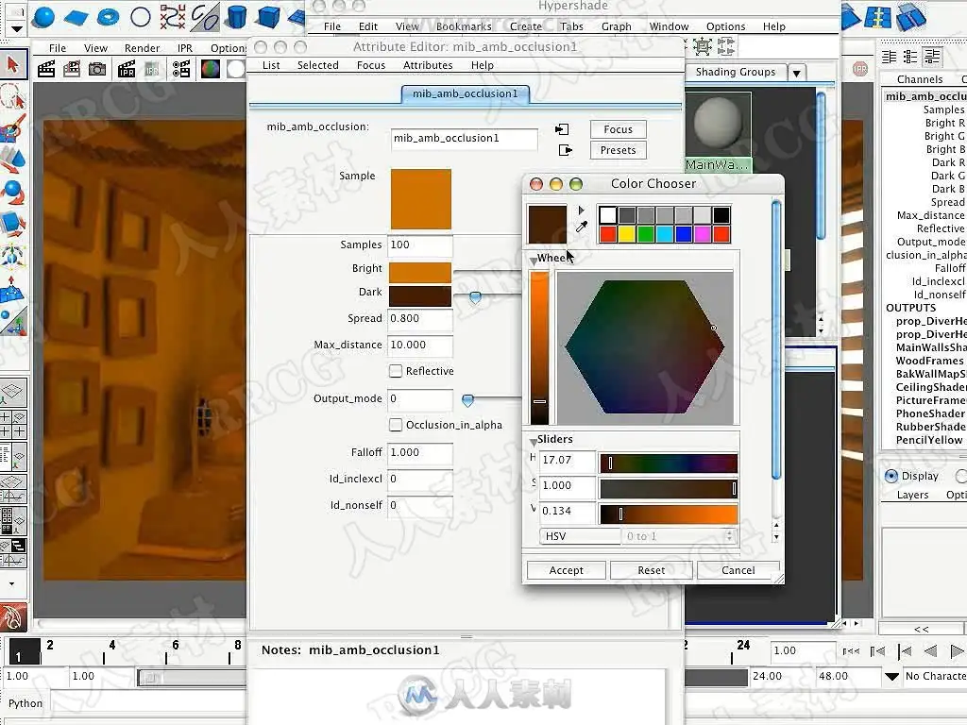
Task: Select the Display radio button
Action: tap(891, 476)
